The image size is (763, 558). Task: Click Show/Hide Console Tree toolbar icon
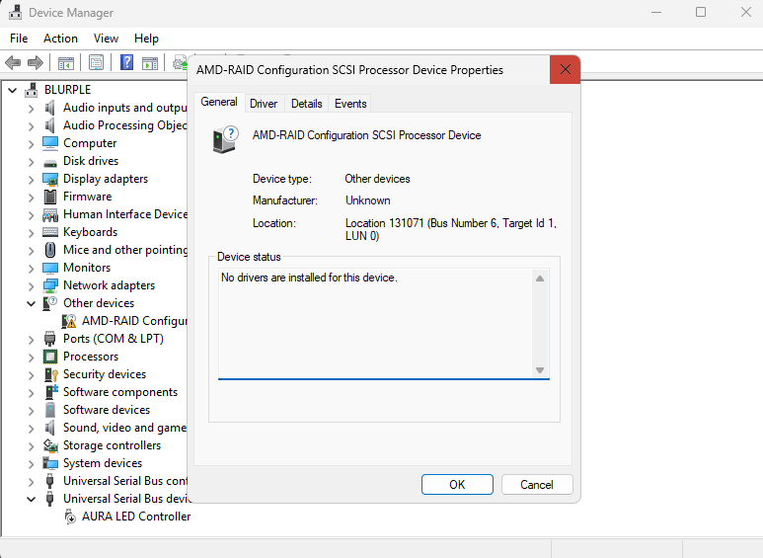pos(66,63)
